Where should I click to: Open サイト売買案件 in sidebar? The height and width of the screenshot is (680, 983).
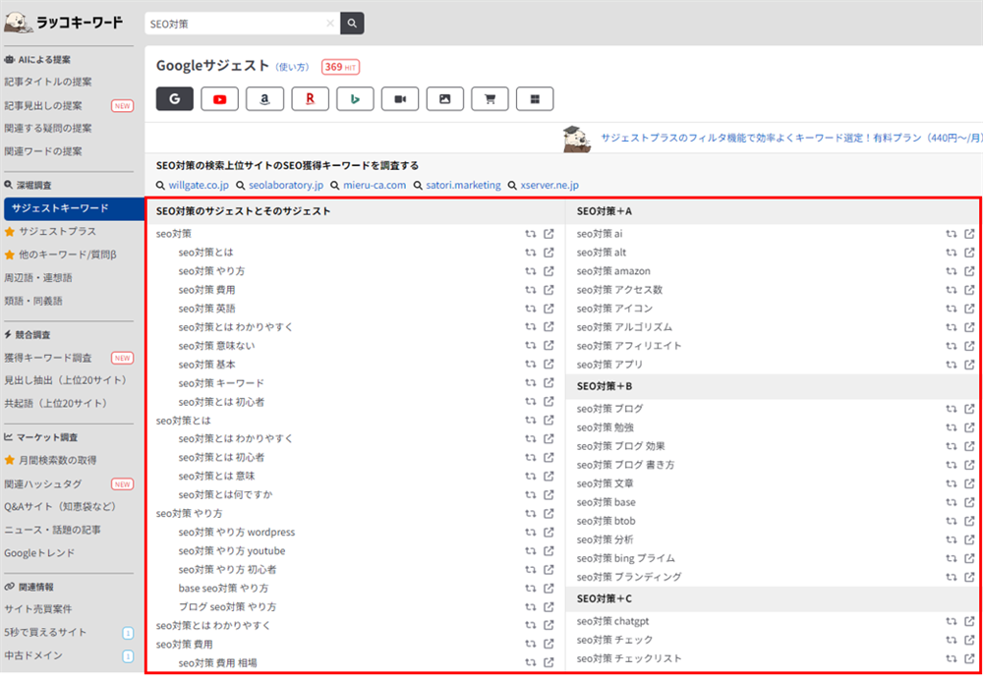tap(38, 608)
